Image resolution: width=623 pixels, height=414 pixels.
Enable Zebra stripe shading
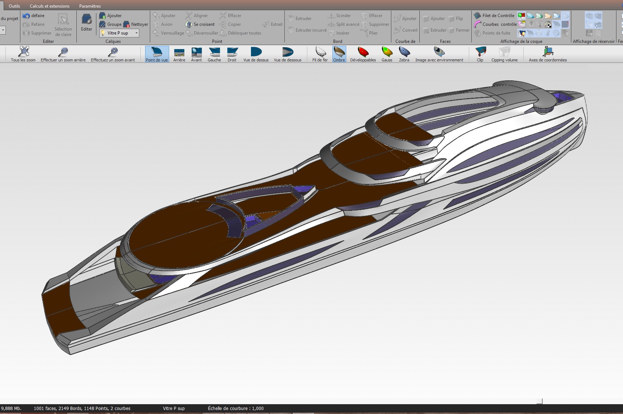point(404,54)
